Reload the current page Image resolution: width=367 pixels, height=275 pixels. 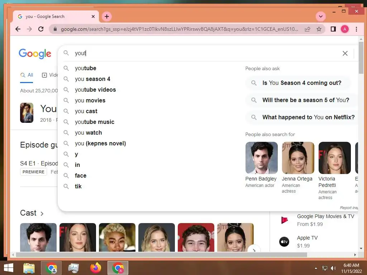pos(41,29)
